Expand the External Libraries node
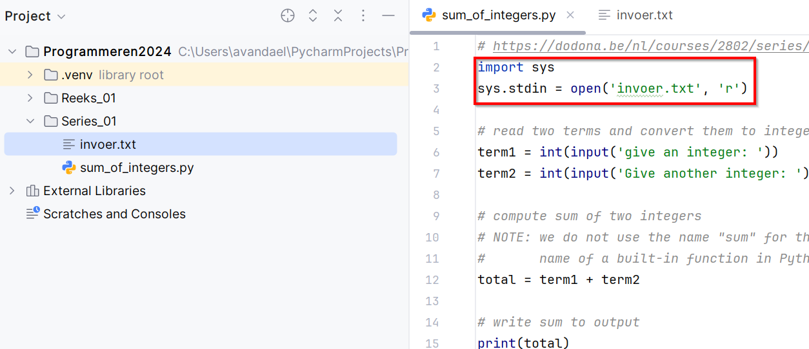Image resolution: width=809 pixels, height=349 pixels. click(x=12, y=191)
